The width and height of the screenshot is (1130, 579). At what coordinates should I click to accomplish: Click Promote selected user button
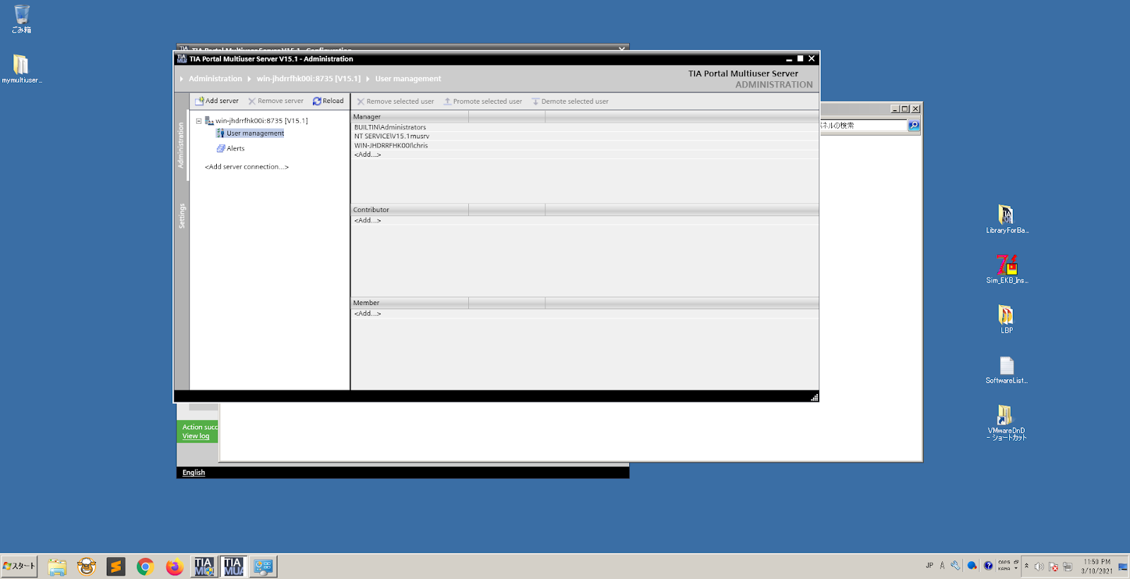click(483, 102)
